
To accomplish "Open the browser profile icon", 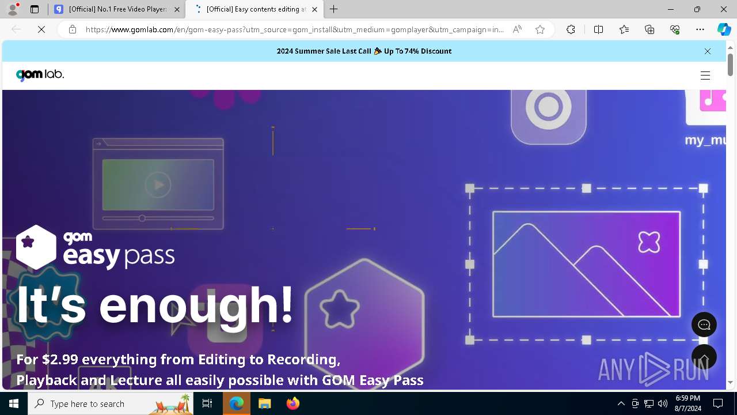I will [12, 9].
